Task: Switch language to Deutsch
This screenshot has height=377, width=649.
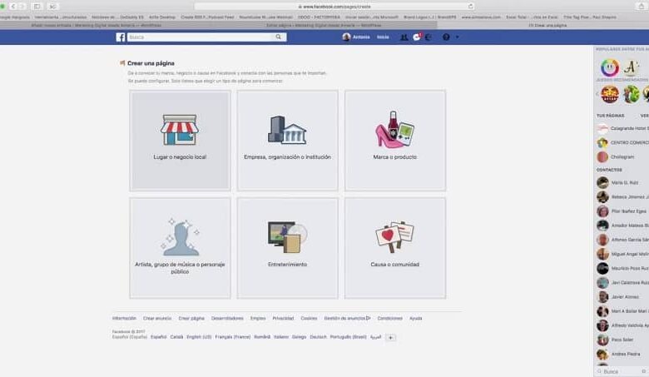Action: [x=319, y=337]
